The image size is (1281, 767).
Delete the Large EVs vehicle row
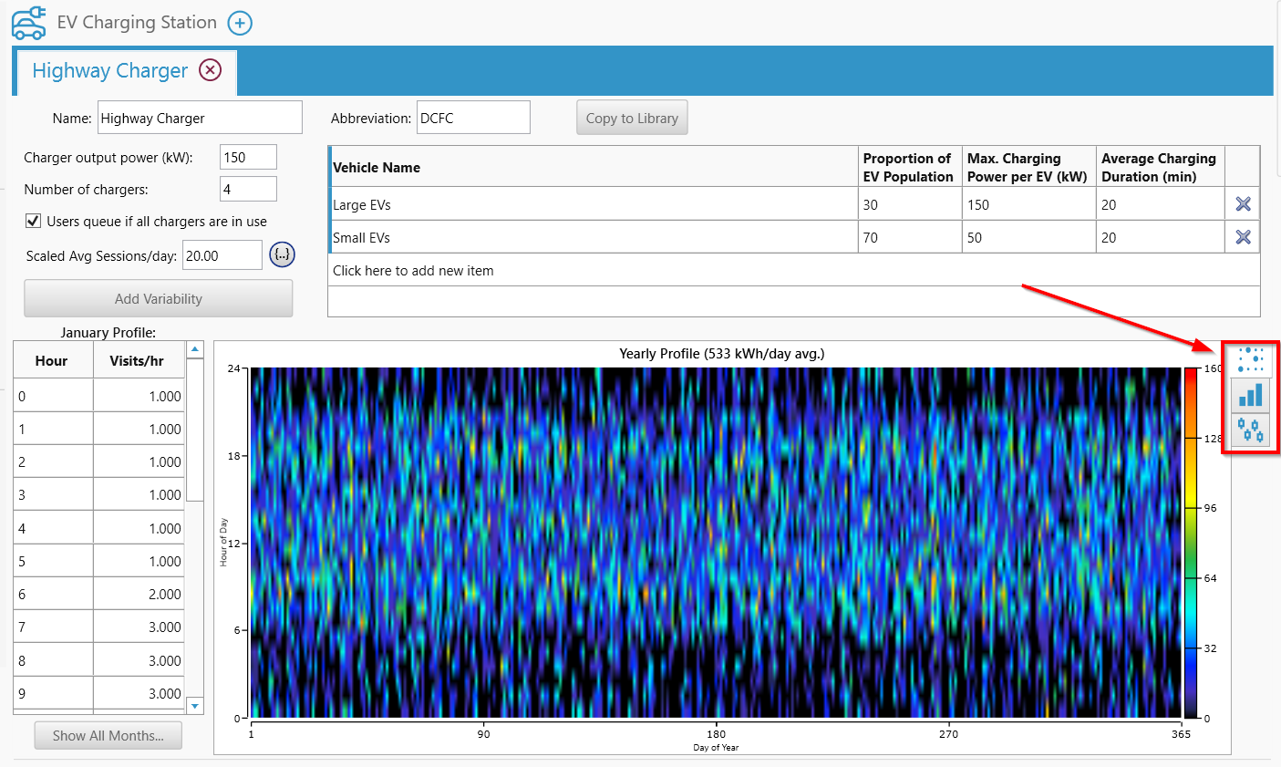[x=1242, y=204]
